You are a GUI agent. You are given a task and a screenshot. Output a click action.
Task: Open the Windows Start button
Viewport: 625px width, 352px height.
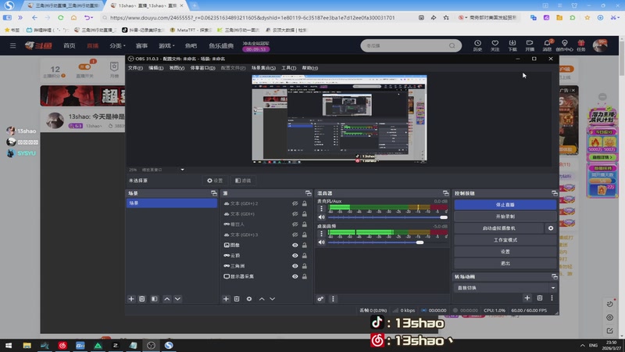pos(9,345)
